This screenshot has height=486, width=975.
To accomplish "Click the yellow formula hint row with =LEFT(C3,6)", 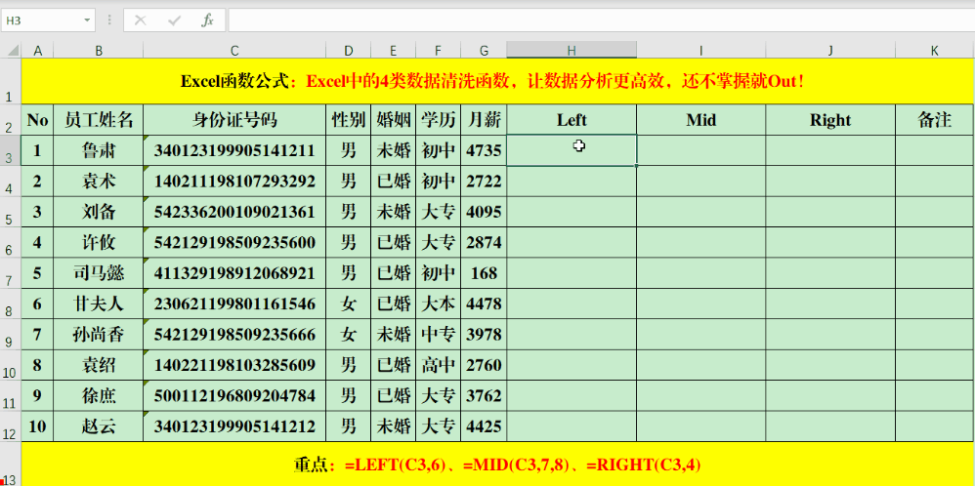I will pyautogui.click(x=497, y=465).
